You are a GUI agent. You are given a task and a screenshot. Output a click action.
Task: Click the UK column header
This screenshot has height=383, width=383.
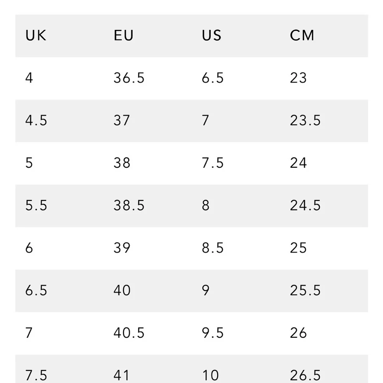pyautogui.click(x=36, y=36)
